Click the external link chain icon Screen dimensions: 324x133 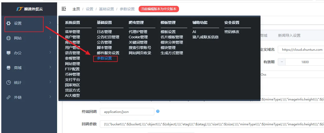point(8,97)
